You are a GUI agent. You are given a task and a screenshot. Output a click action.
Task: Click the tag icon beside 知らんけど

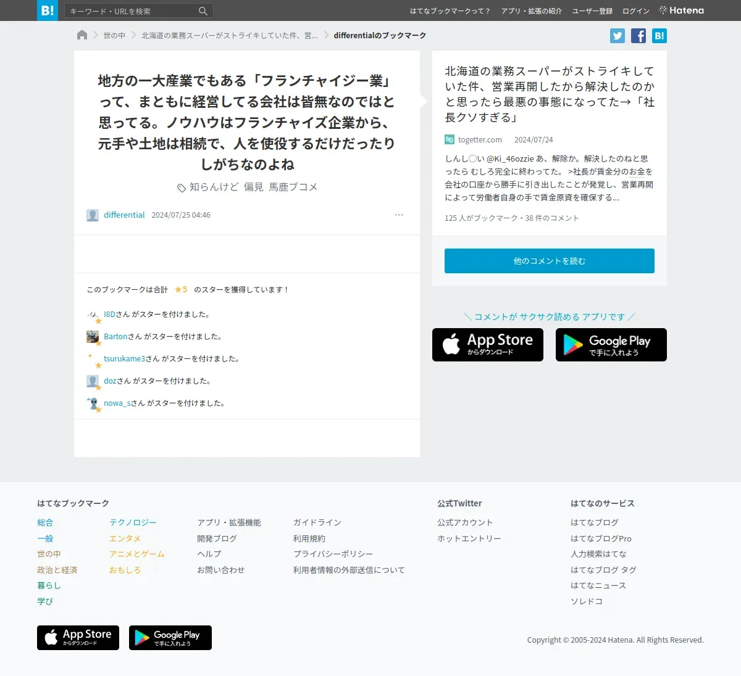coord(182,188)
